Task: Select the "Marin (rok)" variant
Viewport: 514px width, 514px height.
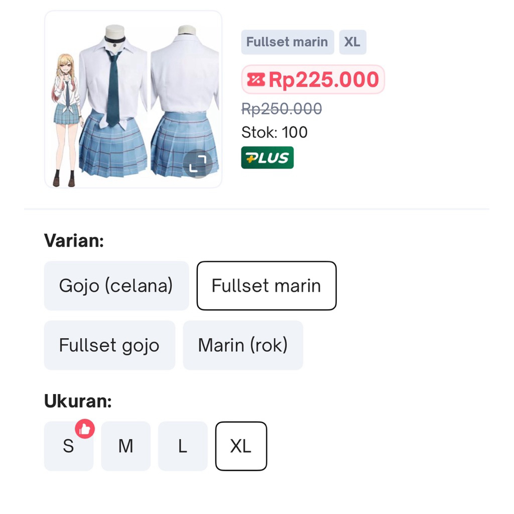Action: pyautogui.click(x=243, y=345)
